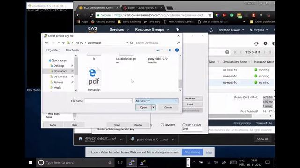Image resolution: width=300 pixels, height=168 pixels.
Task: Switch to the Loom browser tab
Action: (x=142, y=8)
